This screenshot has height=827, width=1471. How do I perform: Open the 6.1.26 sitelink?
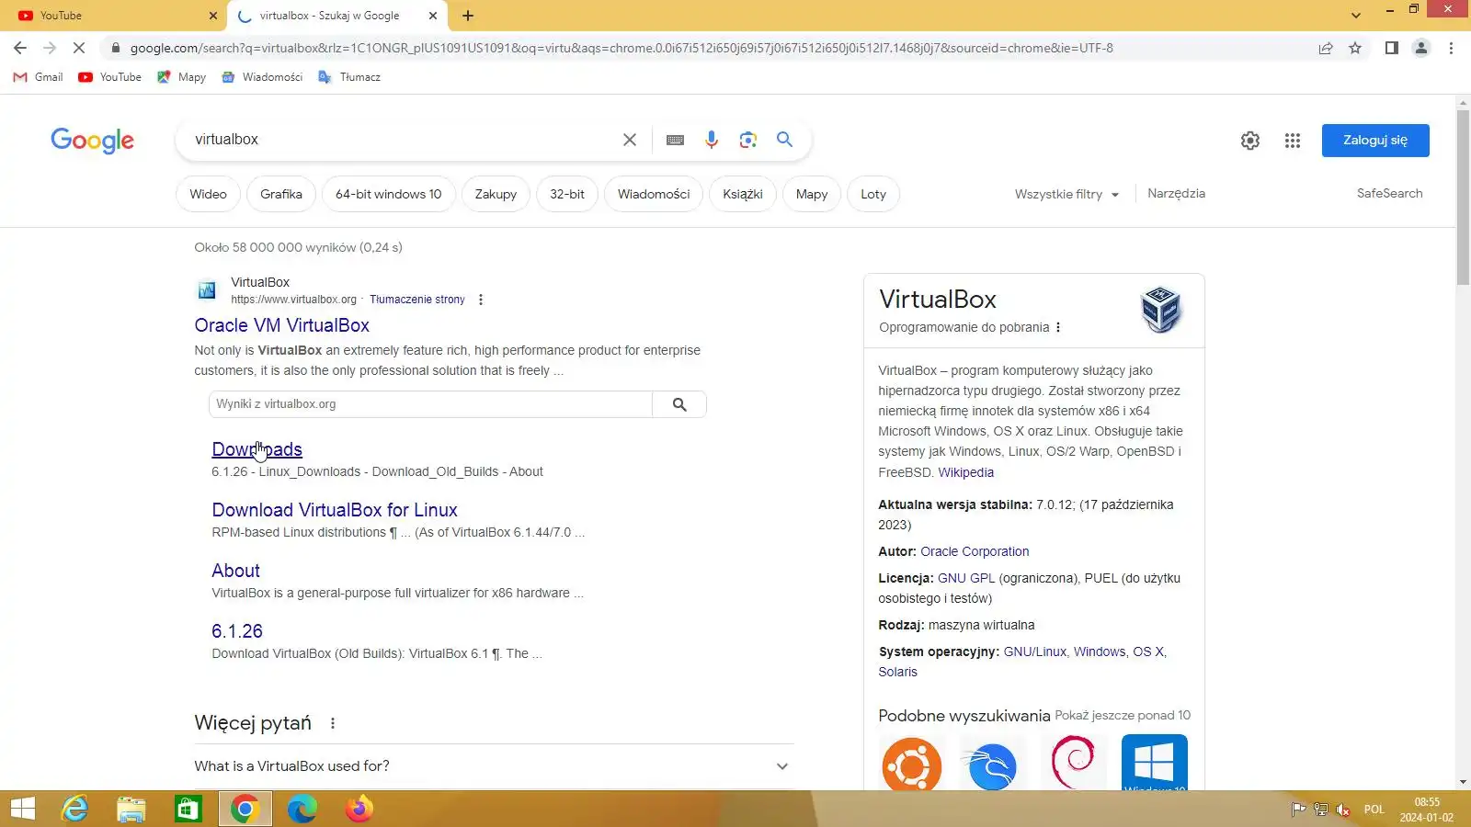coord(237,631)
